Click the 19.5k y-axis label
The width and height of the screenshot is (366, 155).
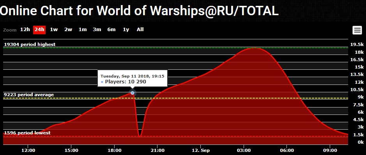click(357, 44)
